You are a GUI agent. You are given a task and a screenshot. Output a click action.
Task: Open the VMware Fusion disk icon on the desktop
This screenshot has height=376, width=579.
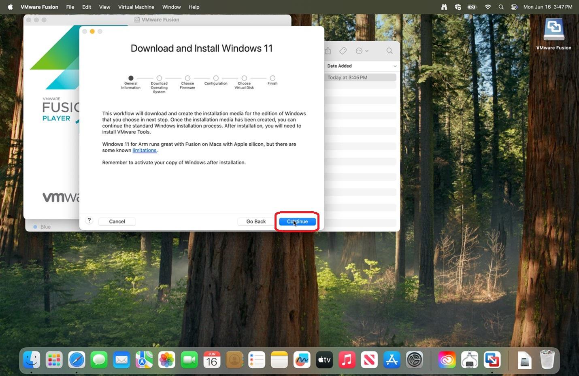point(554,29)
